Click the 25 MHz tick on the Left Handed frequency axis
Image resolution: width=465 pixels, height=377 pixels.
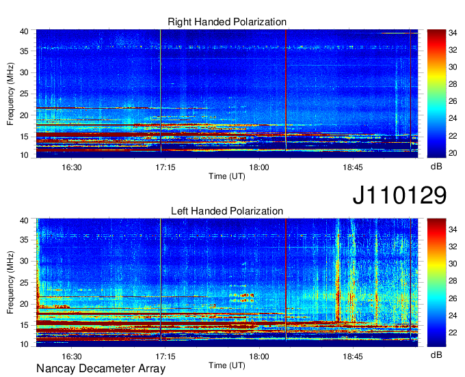point(25,283)
